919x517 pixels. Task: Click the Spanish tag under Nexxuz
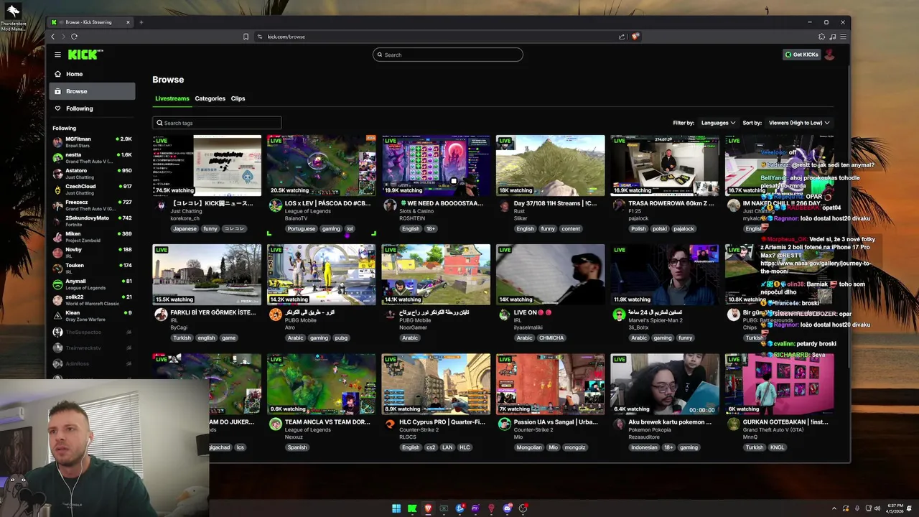tap(297, 447)
